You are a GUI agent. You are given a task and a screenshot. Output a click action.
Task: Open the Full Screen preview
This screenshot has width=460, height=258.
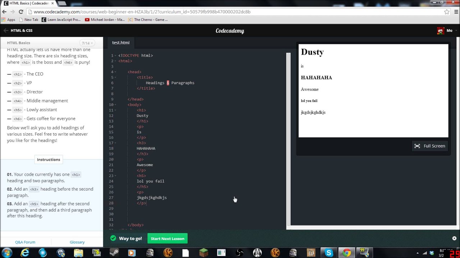[x=430, y=146]
